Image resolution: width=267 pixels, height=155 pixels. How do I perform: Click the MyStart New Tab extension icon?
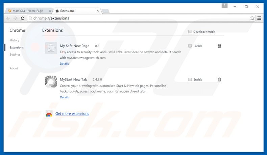pos(51,82)
